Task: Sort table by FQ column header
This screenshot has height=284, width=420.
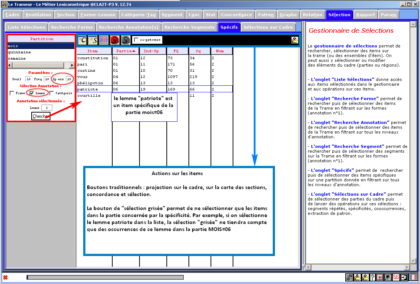Action: pos(177,51)
